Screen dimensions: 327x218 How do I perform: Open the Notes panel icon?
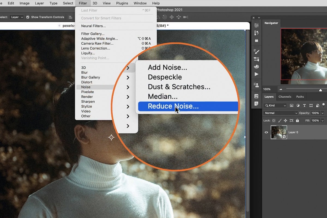click(x=256, y=104)
